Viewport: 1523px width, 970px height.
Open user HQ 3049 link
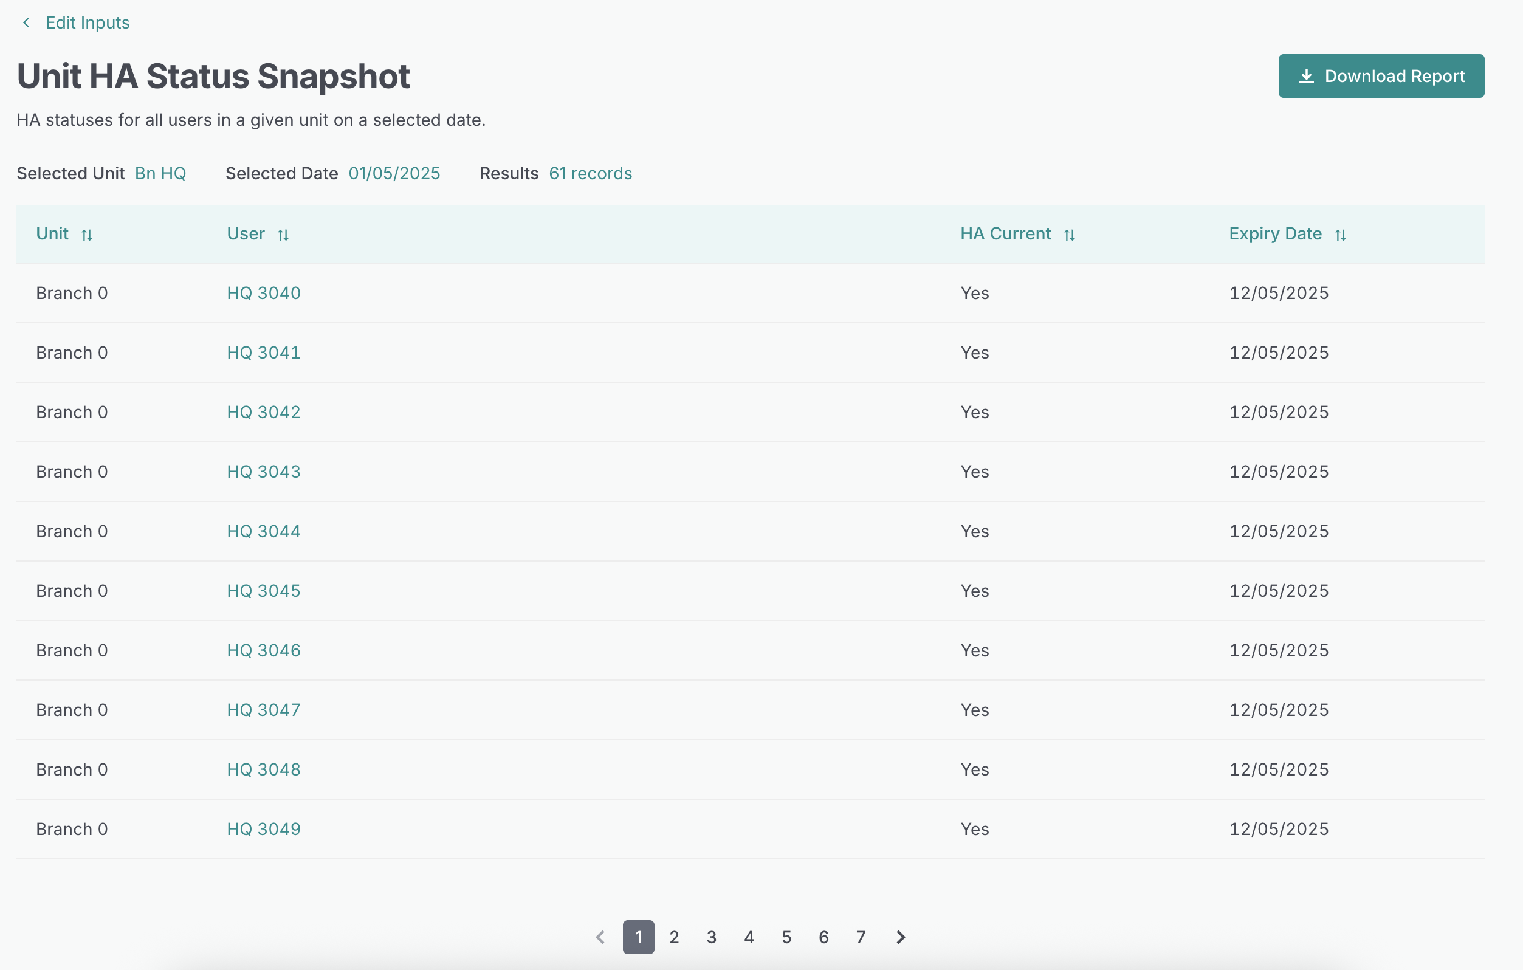263,829
